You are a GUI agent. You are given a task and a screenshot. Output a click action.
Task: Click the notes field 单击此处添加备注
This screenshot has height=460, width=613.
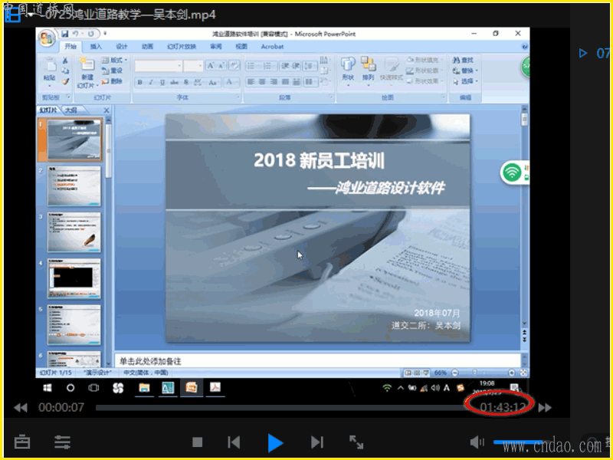click(318, 360)
